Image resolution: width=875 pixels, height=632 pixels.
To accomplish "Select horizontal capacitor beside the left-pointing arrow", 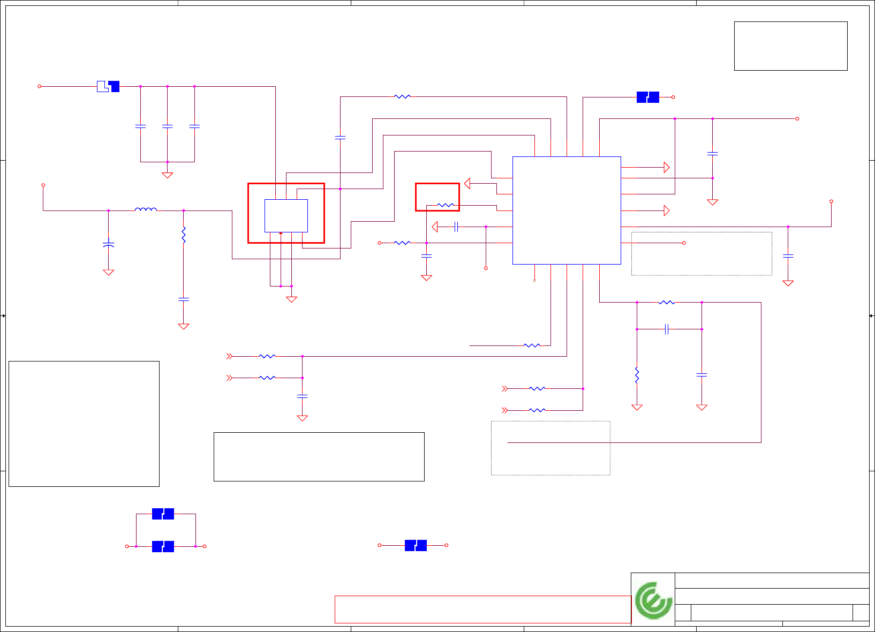I will (x=456, y=227).
